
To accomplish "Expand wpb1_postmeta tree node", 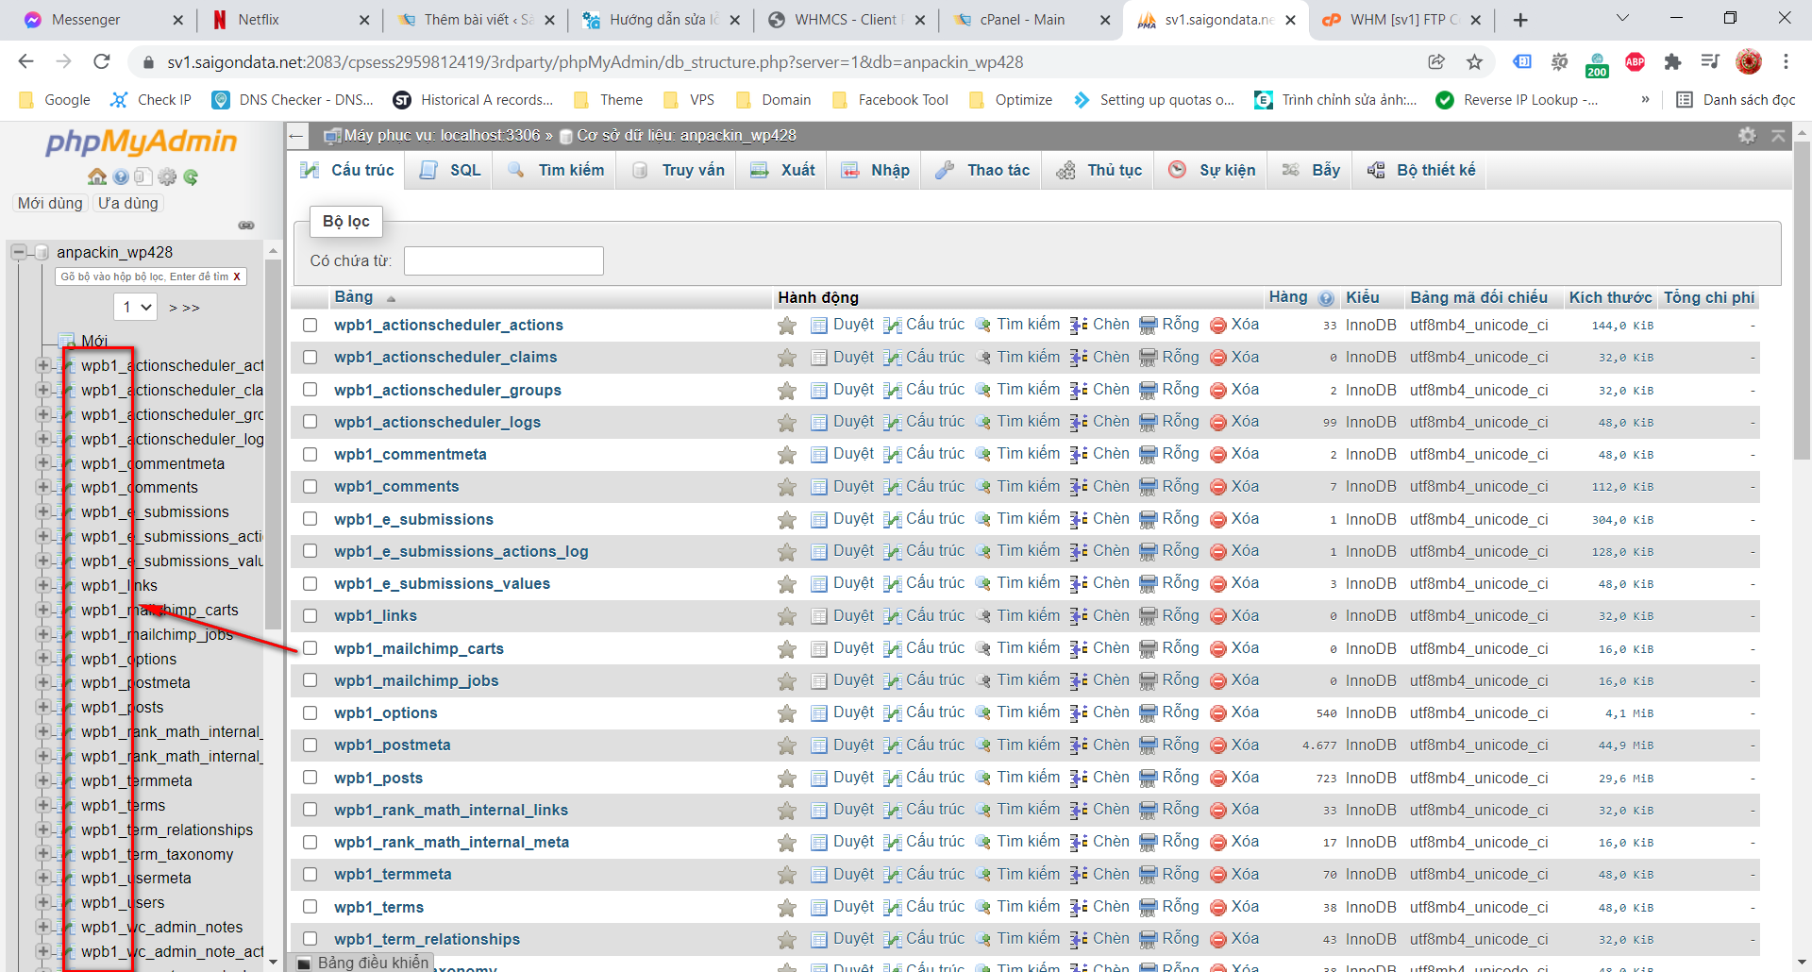I will 42,682.
